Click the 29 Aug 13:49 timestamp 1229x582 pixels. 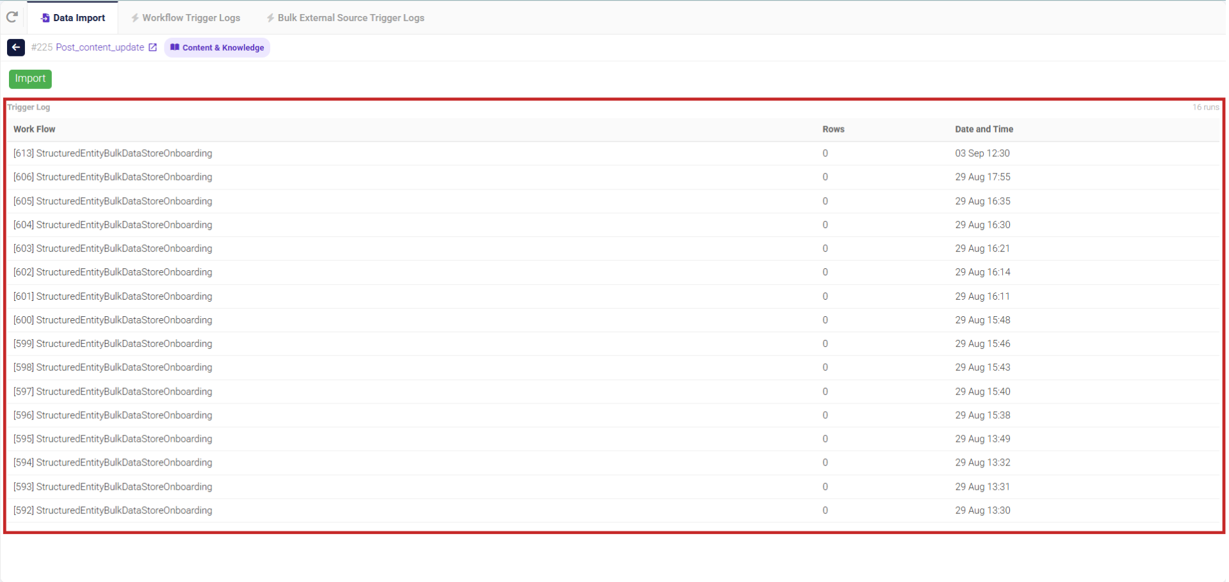pos(982,439)
